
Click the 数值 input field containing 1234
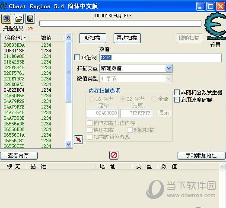160,58
